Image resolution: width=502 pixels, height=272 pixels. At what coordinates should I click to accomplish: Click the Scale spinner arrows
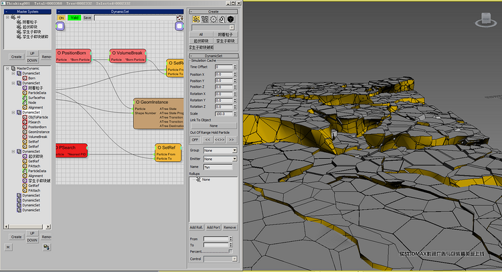(x=235, y=114)
